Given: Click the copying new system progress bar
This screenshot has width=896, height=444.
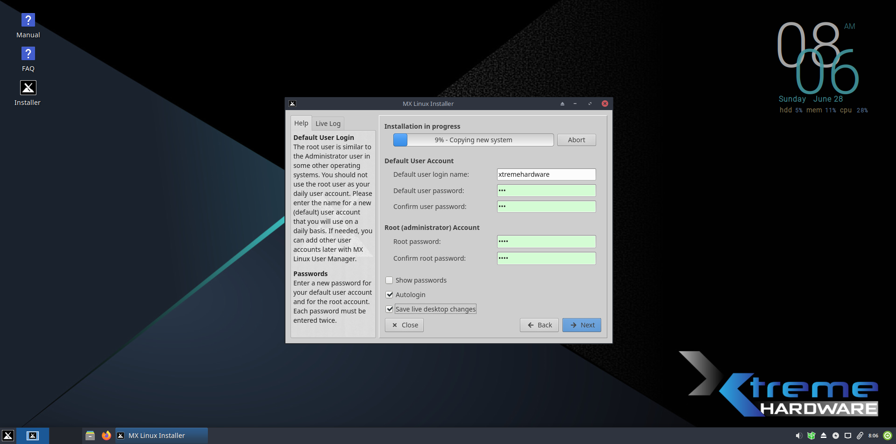Looking at the screenshot, I should (473, 140).
